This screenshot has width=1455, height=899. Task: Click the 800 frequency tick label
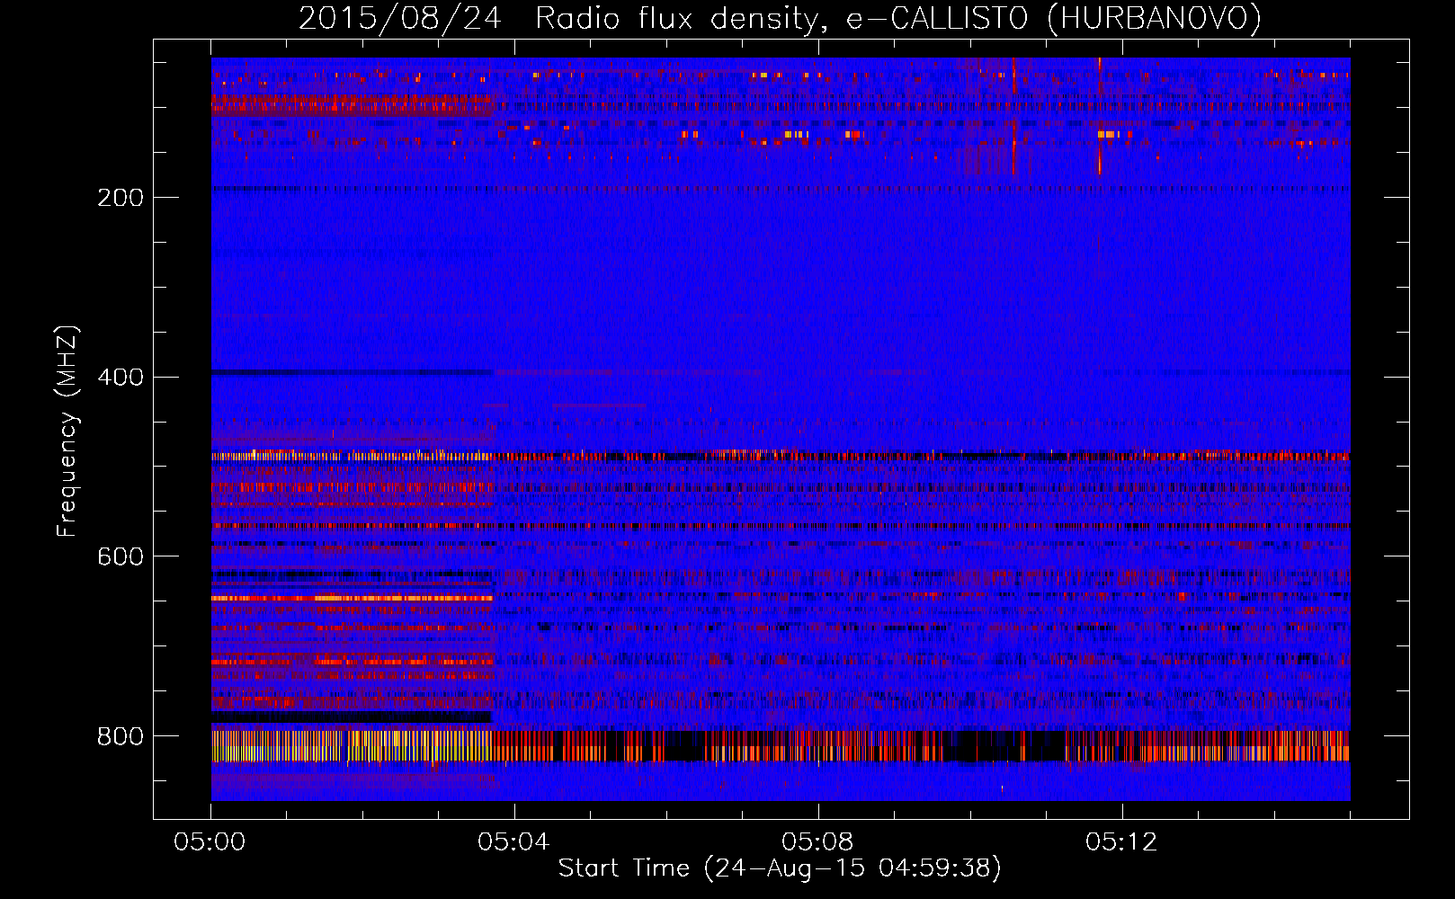(x=121, y=737)
